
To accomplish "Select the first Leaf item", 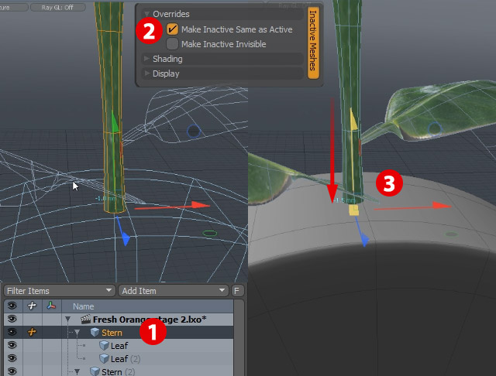I will pyautogui.click(x=119, y=346).
